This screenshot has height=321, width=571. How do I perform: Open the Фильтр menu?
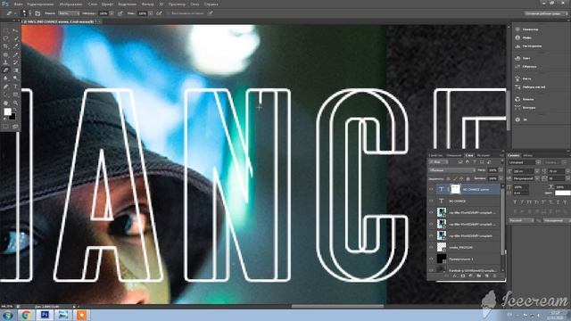click(147, 4)
